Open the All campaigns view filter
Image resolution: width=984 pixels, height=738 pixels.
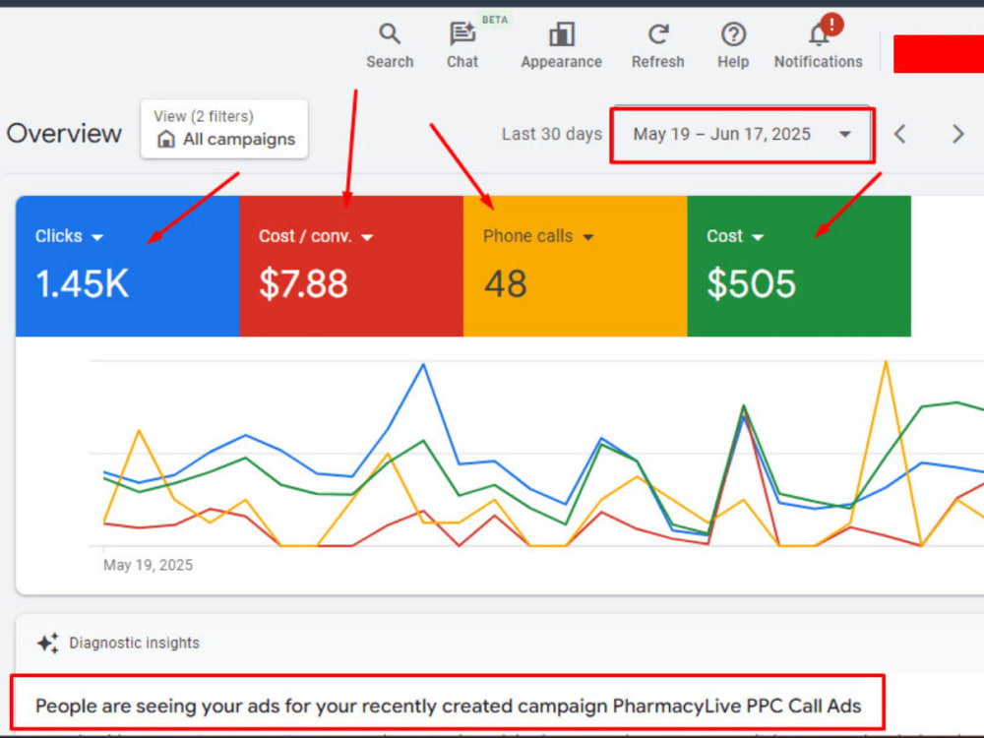(224, 129)
